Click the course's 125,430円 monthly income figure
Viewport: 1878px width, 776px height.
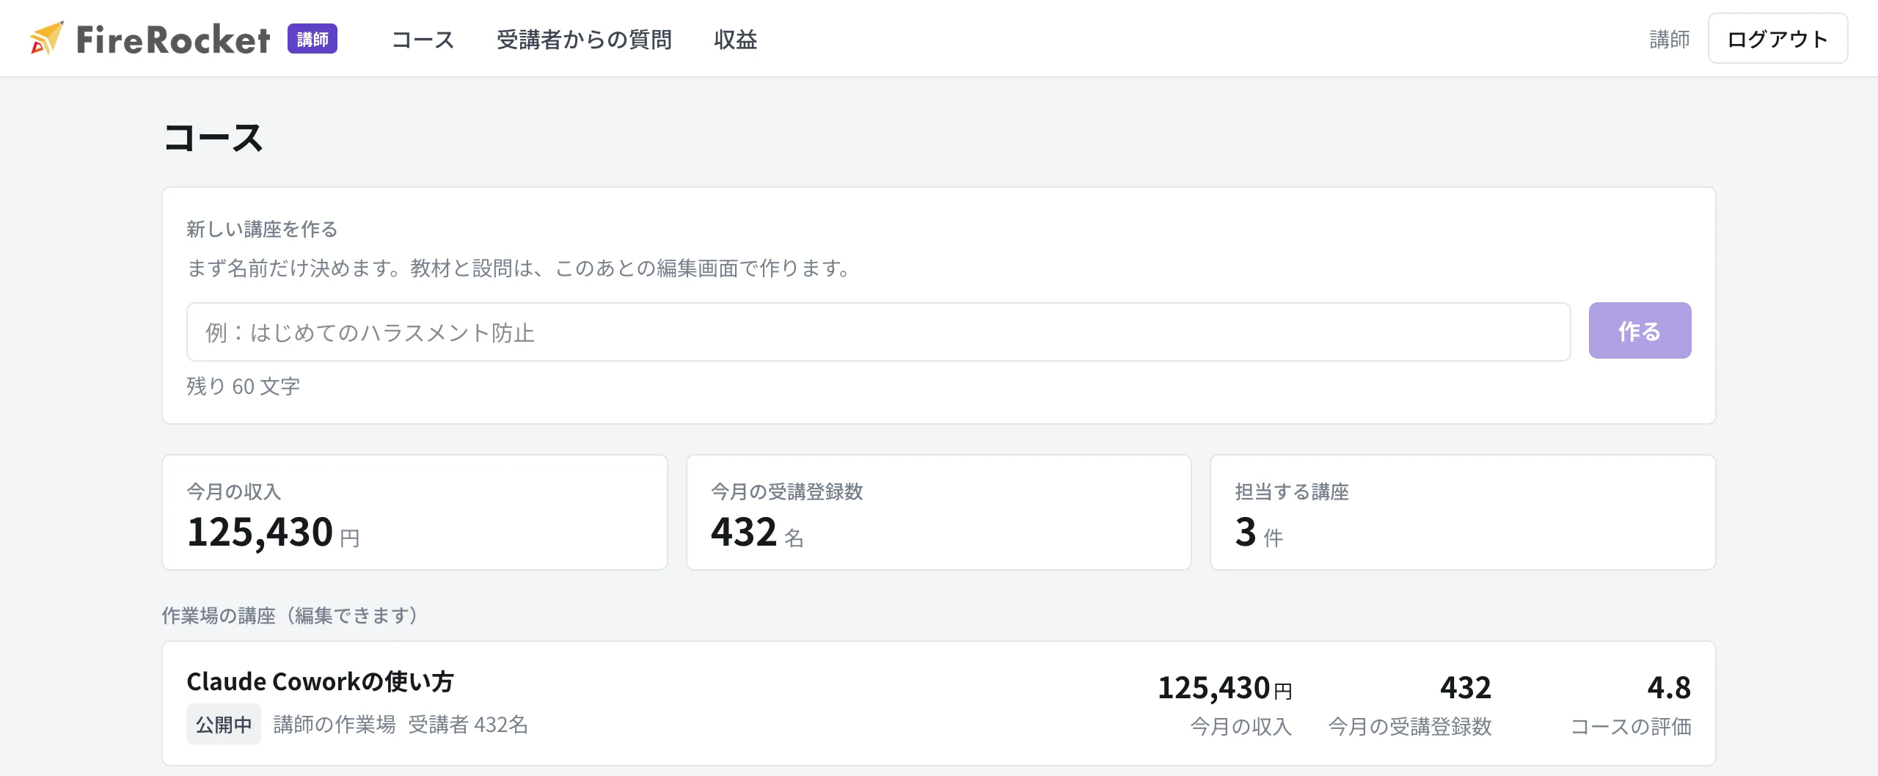click(1224, 688)
